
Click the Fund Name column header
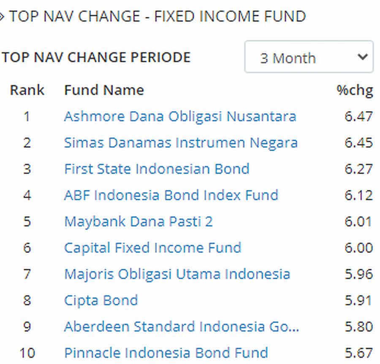tap(104, 90)
